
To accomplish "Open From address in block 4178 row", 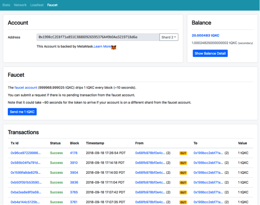I will 150,153.
